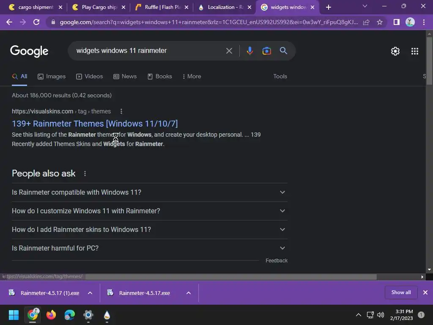Bookmark this page with the star icon
433x325 pixels.
(380, 22)
